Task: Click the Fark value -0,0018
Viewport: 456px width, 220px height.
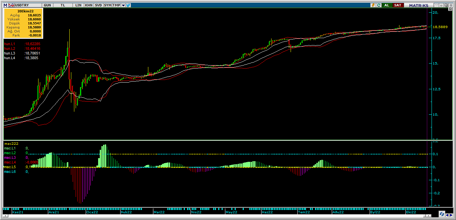Action: click(34, 35)
